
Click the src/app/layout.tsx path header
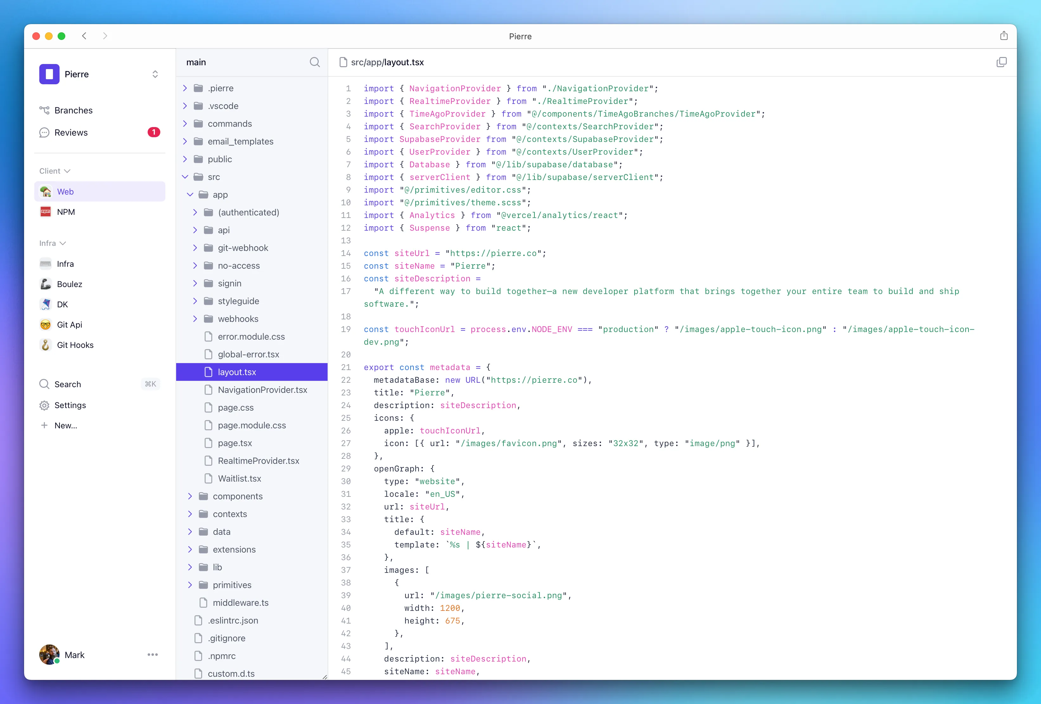(x=387, y=62)
